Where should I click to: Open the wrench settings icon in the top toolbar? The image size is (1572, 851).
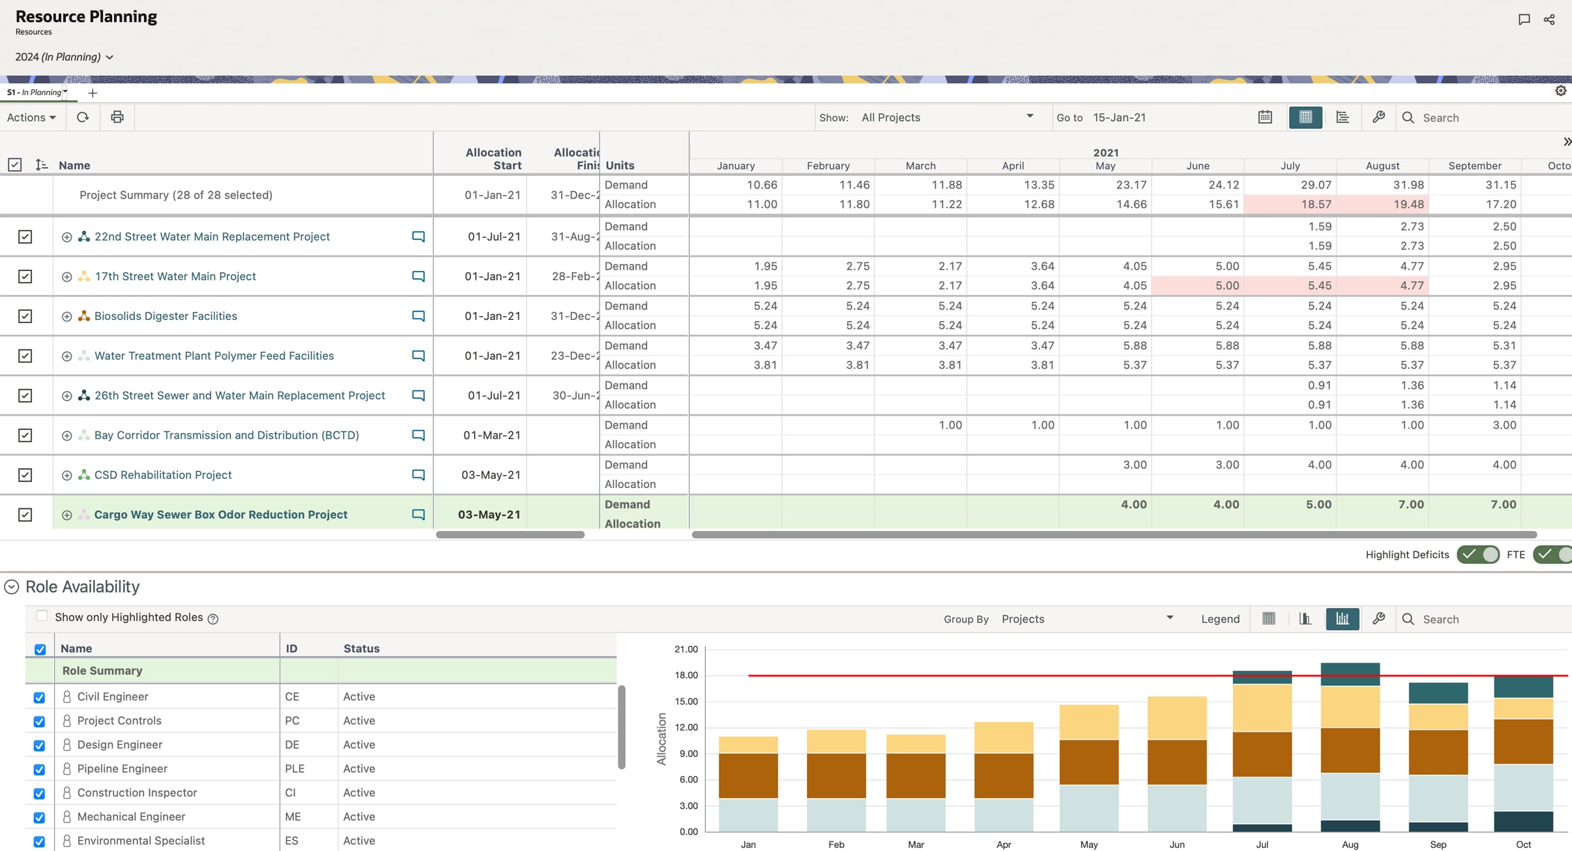point(1378,117)
